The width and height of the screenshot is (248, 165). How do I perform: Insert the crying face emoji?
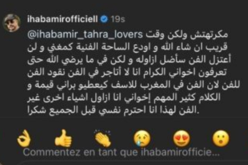pyautogui.click(x=142, y=139)
